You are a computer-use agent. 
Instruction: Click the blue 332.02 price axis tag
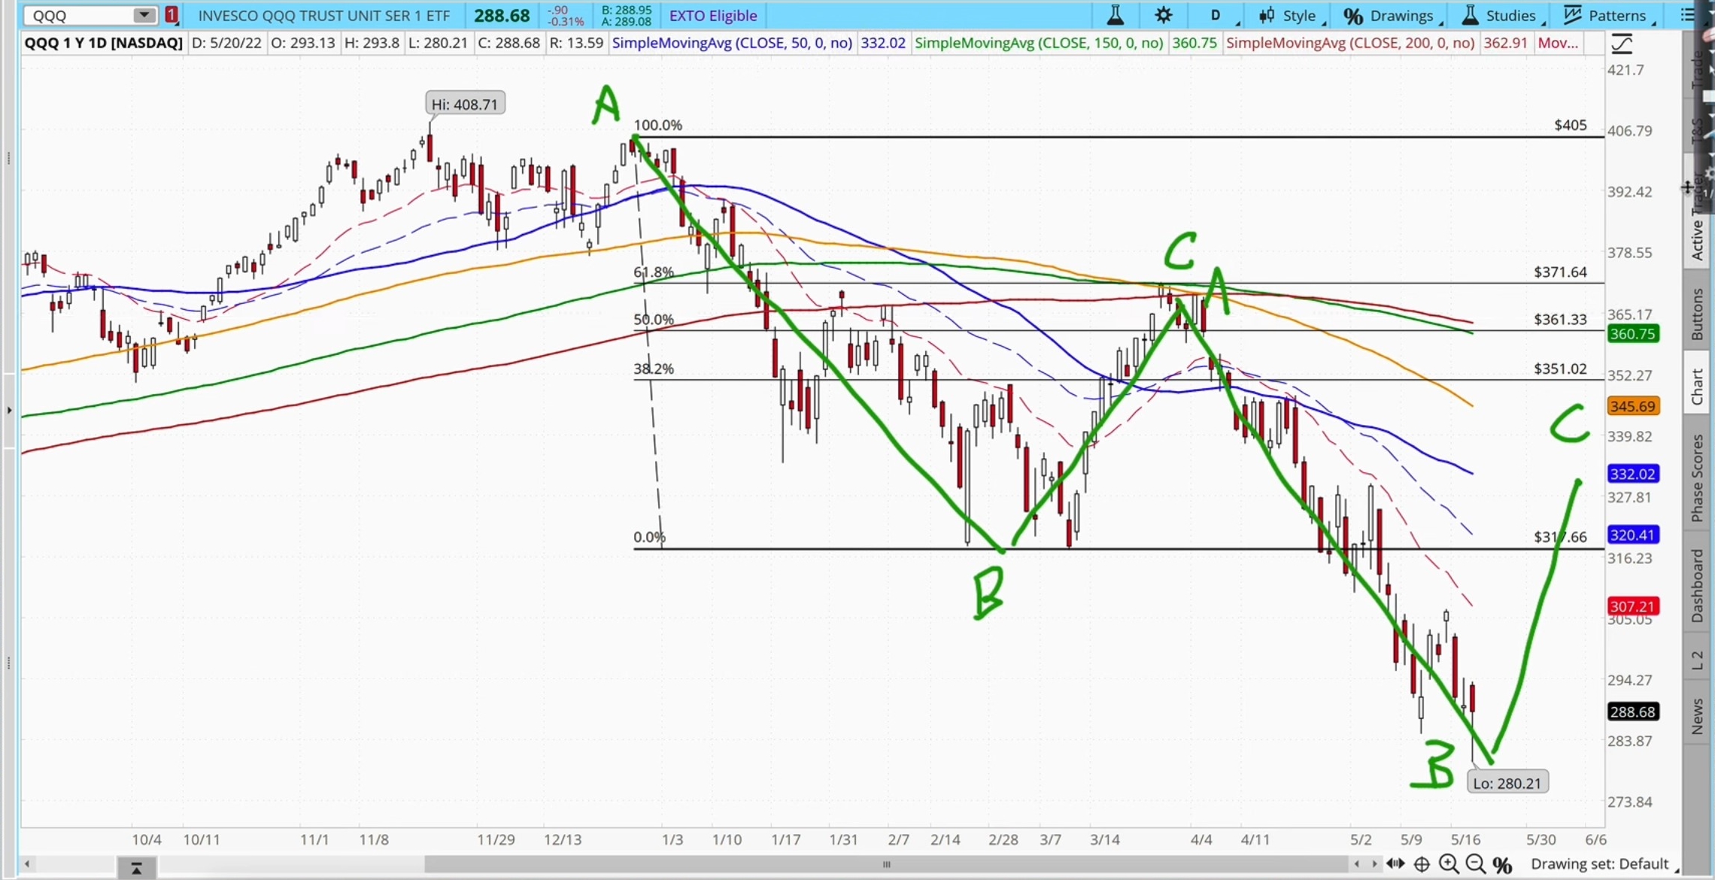pos(1633,474)
